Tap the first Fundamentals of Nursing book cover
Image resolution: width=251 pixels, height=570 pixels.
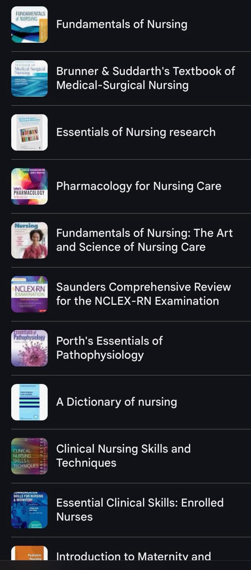29,25
